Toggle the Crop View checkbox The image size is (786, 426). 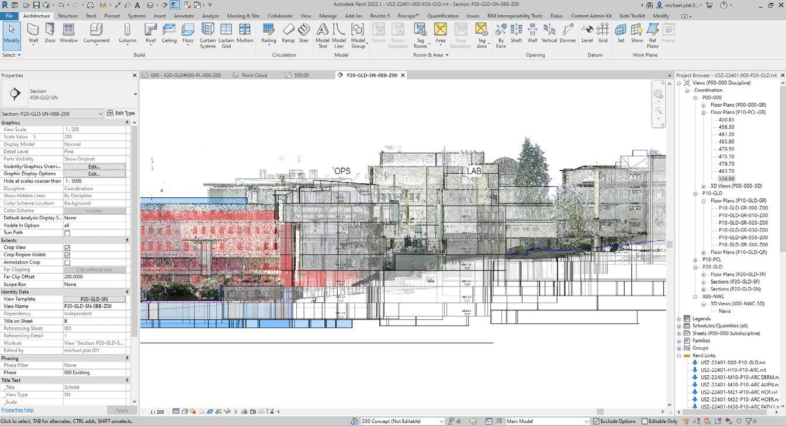pyautogui.click(x=67, y=247)
